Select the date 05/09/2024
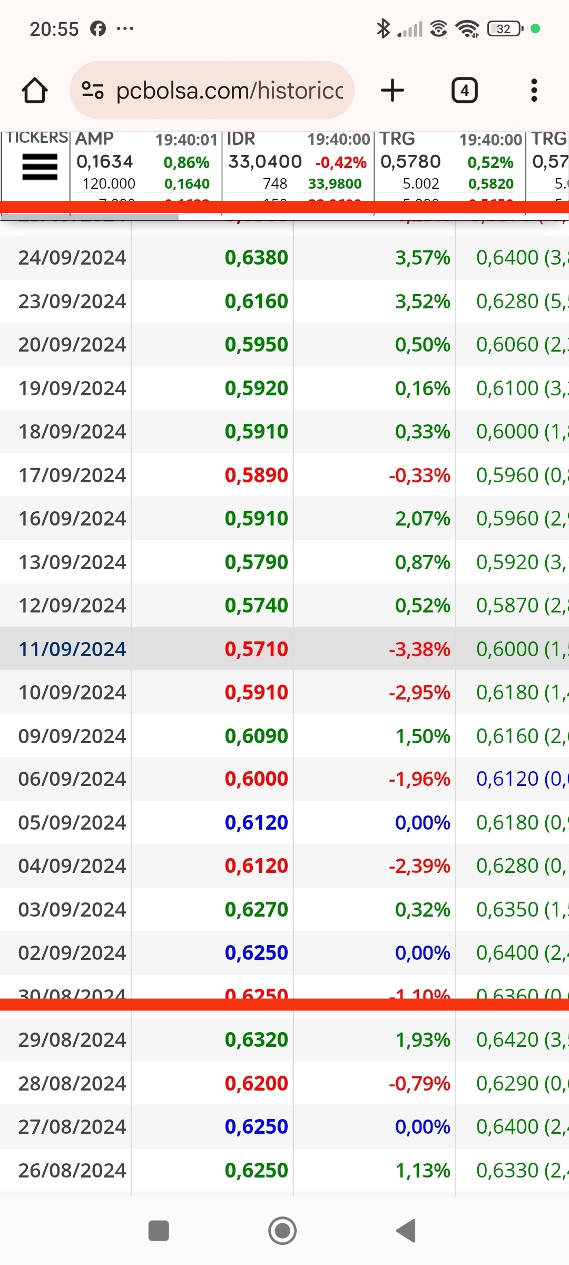 72,823
